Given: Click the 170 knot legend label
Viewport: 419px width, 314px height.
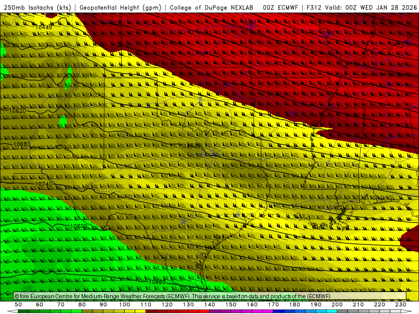Looking at the screenshot, I should [x=273, y=305].
